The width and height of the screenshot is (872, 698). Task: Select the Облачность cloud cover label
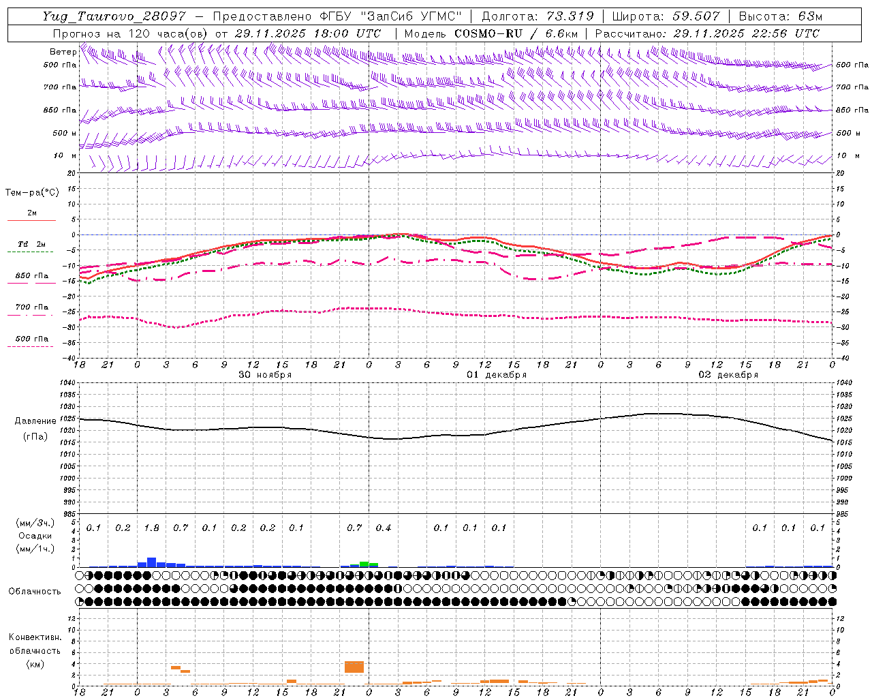click(35, 592)
